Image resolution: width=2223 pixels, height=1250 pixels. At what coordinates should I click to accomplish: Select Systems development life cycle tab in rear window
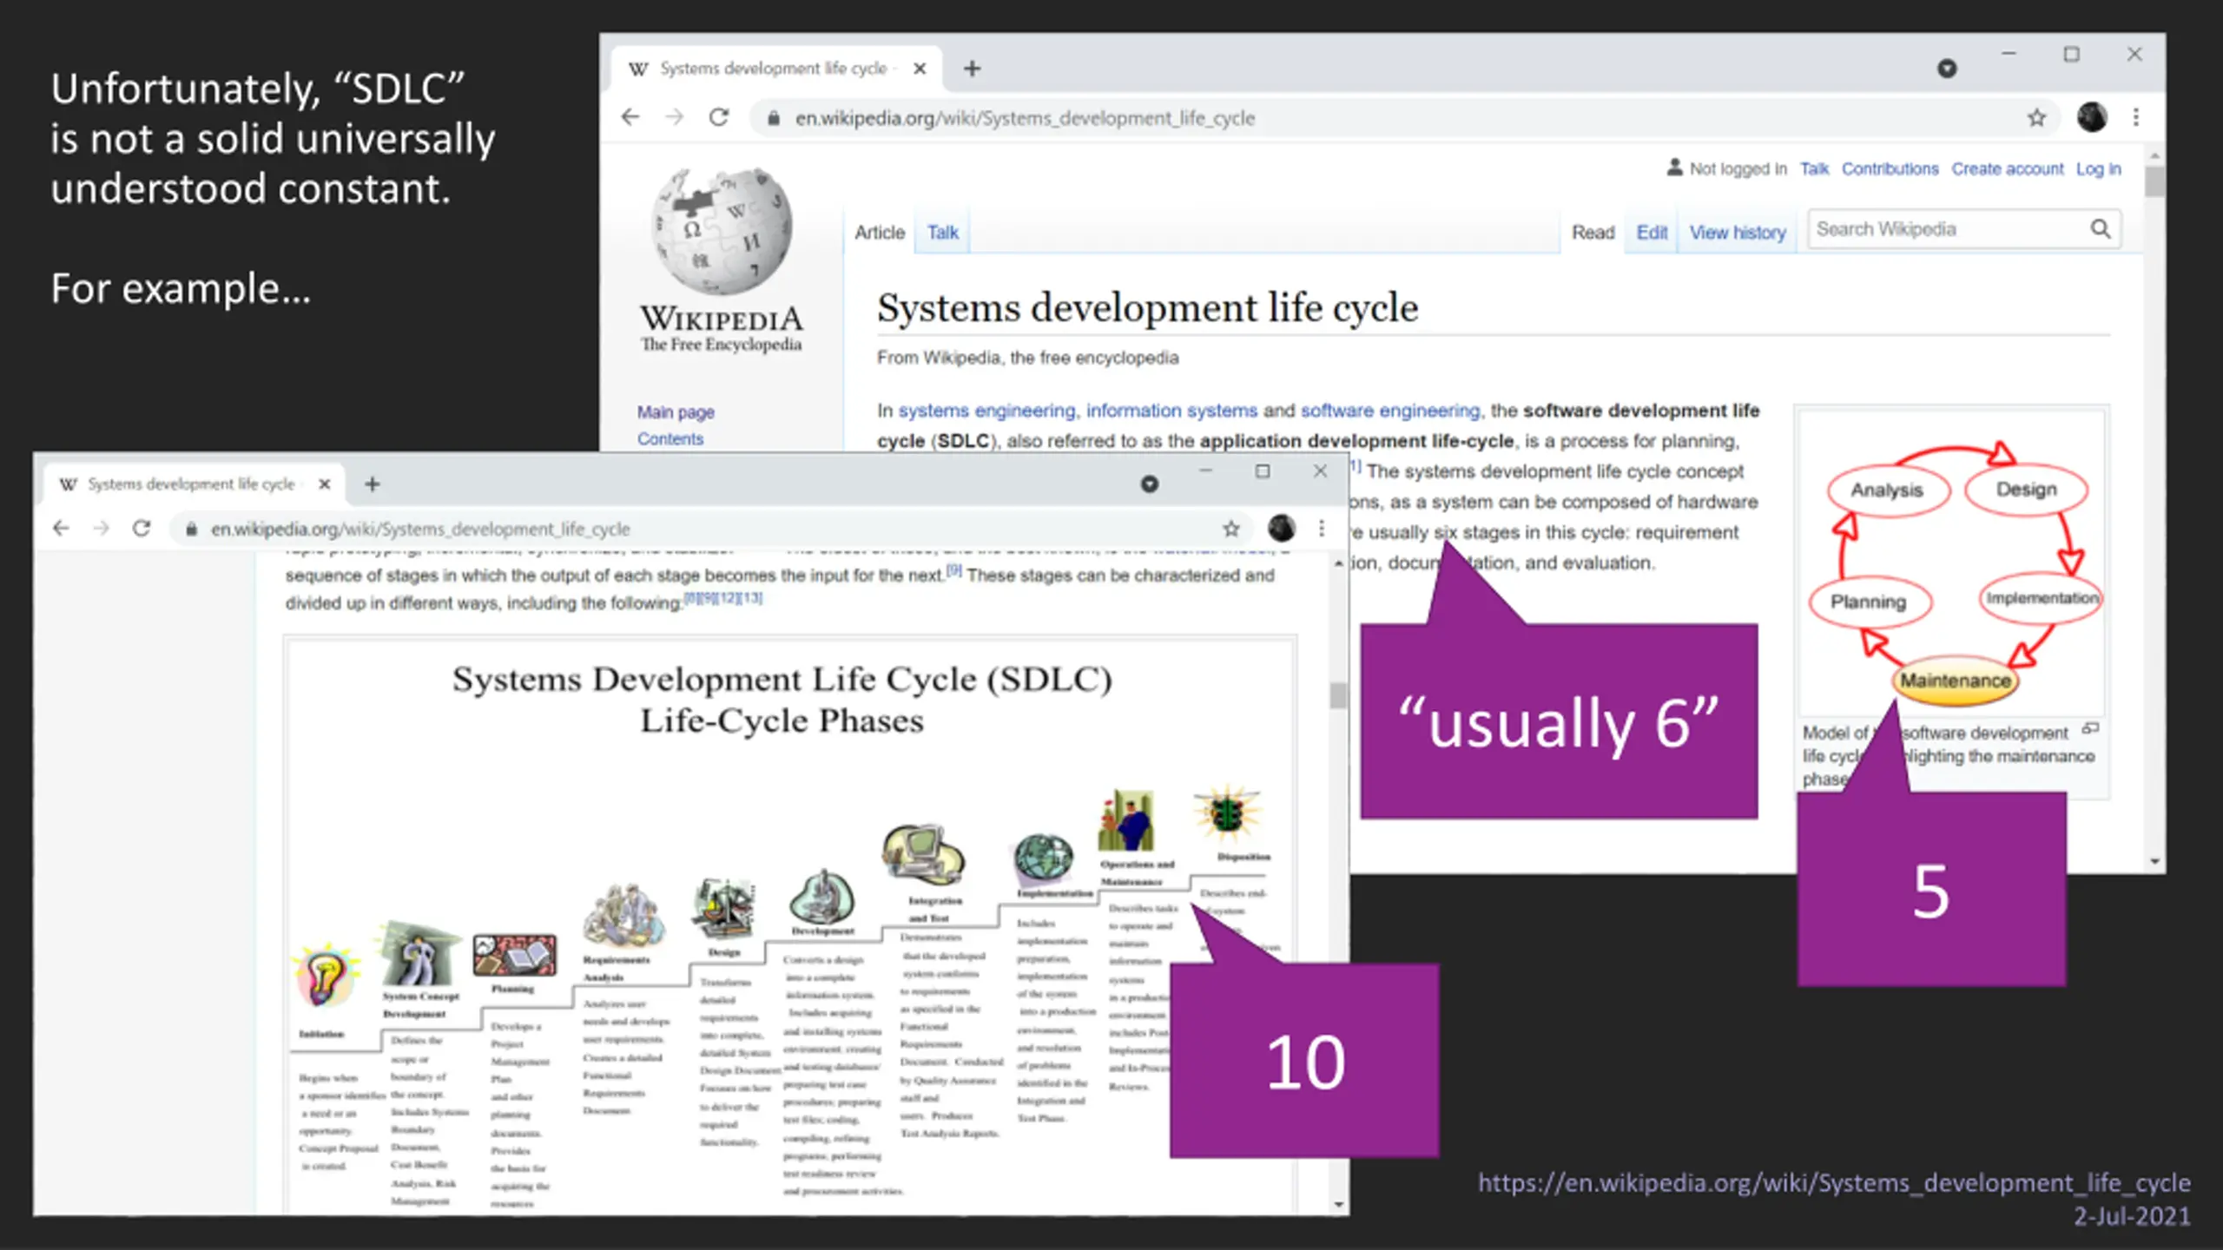pos(777,68)
